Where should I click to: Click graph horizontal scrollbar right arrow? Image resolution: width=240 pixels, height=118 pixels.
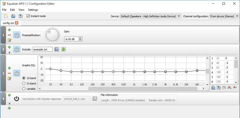point(203,88)
